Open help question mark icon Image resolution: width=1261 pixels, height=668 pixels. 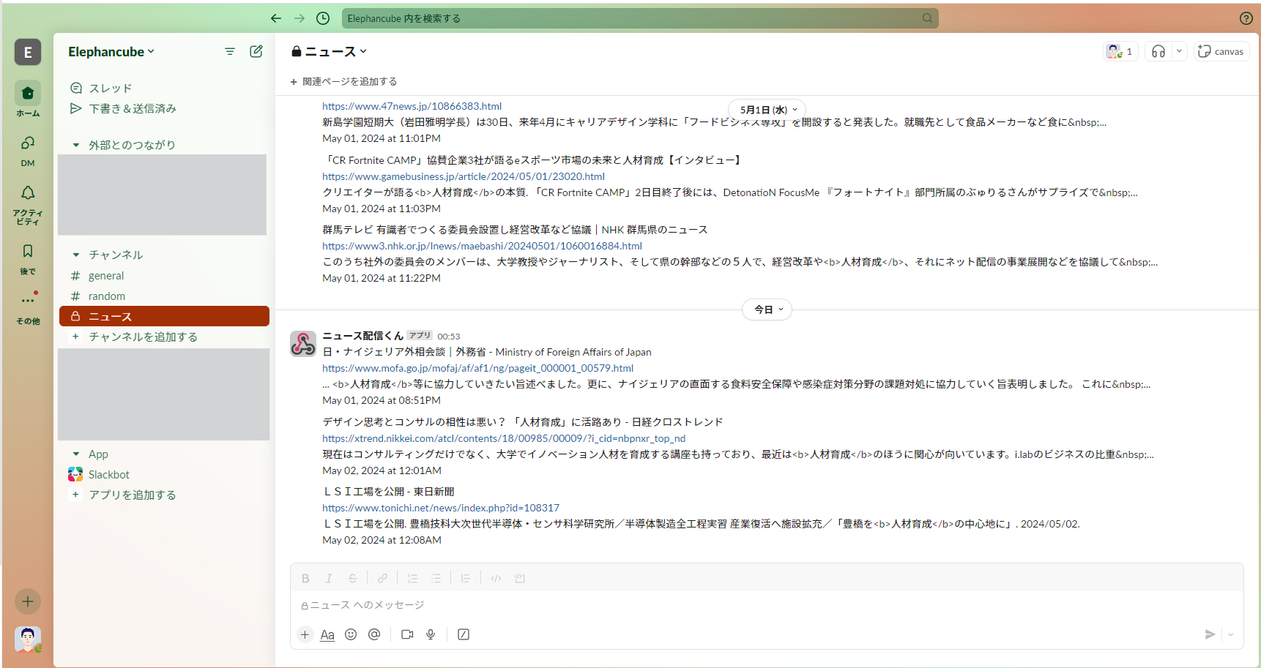1246,18
